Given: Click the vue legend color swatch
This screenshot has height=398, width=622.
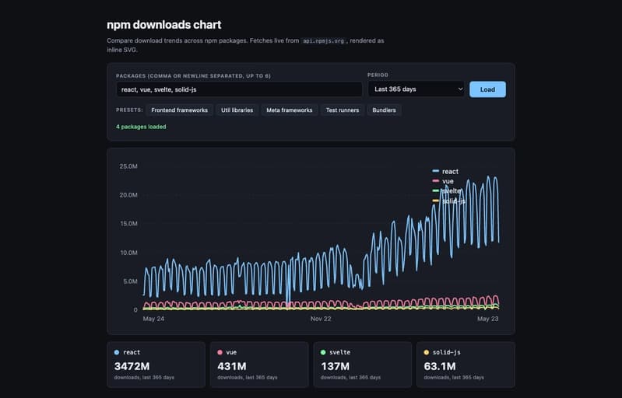Looking at the screenshot, I should point(436,181).
